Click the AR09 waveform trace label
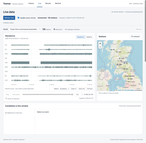The width and height of the screenshot is (146, 143). (x=6, y=67)
